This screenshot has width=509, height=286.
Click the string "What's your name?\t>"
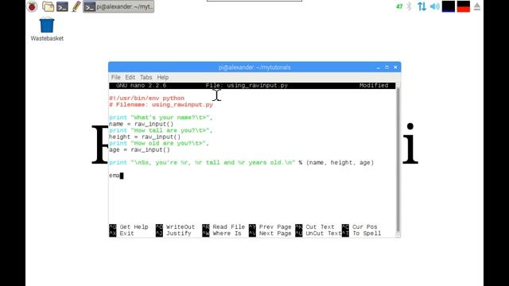point(170,118)
